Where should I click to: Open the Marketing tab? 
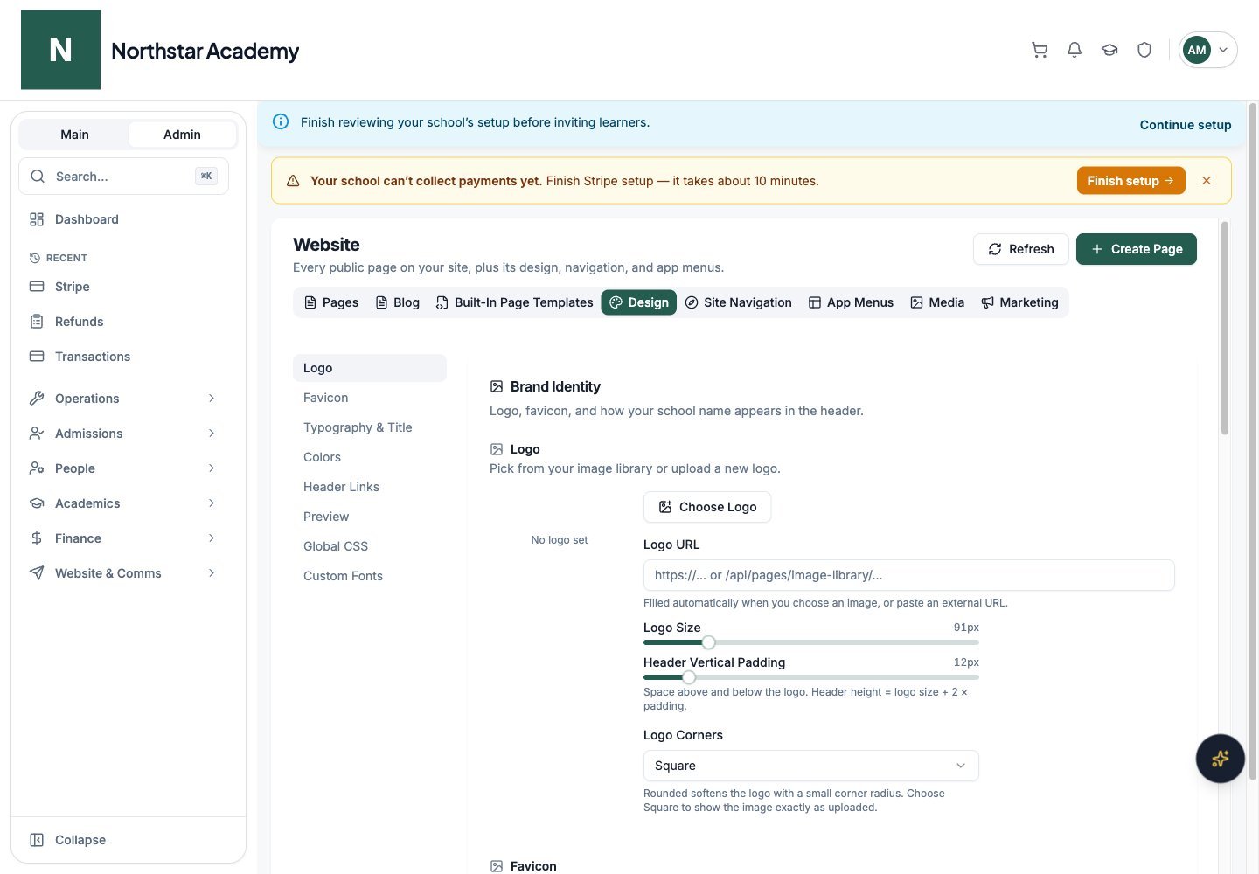coord(1019,302)
